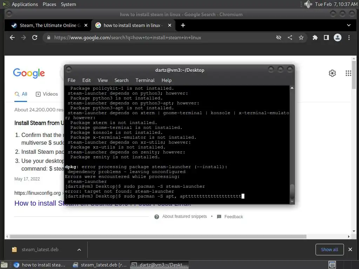Switch to steam_latest.deb taskbar window

99,265
